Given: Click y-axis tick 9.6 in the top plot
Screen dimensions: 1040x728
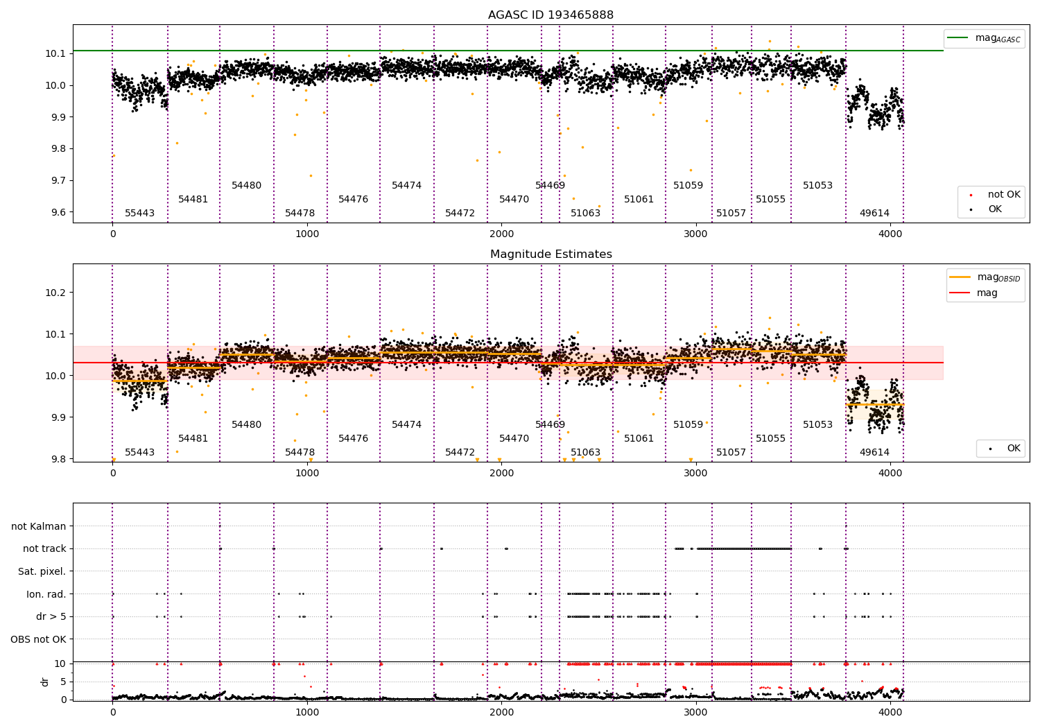Looking at the screenshot, I should (x=58, y=213).
